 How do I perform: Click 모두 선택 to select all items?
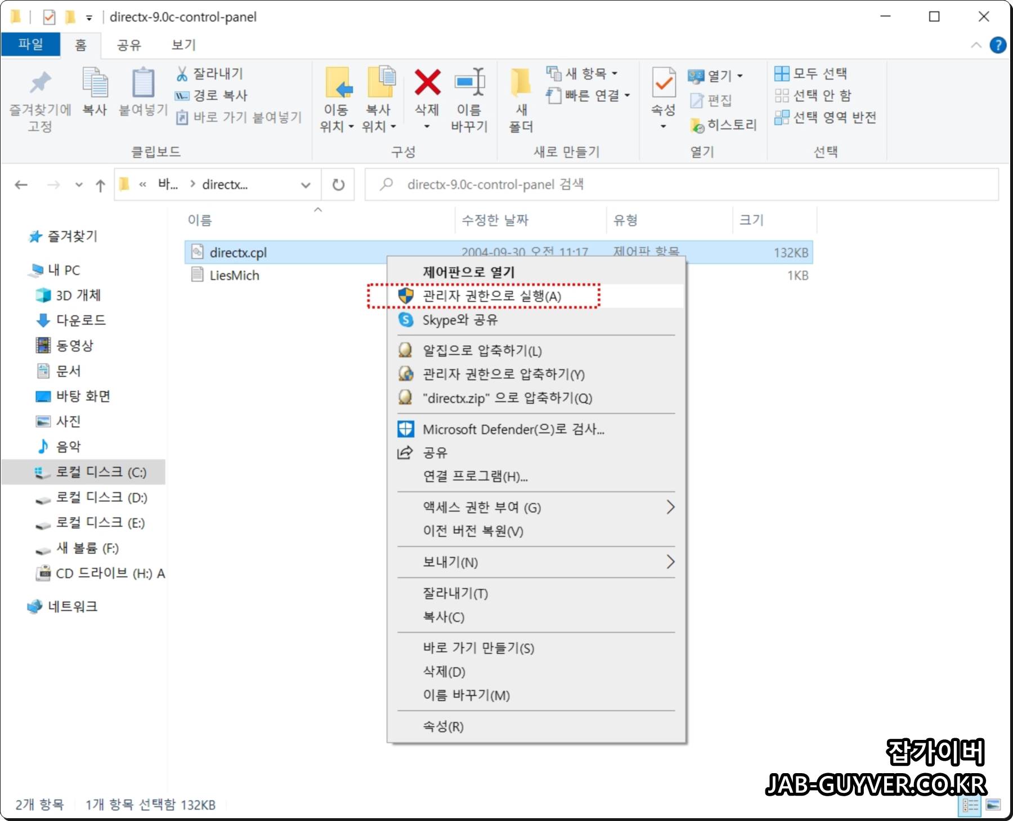point(812,74)
